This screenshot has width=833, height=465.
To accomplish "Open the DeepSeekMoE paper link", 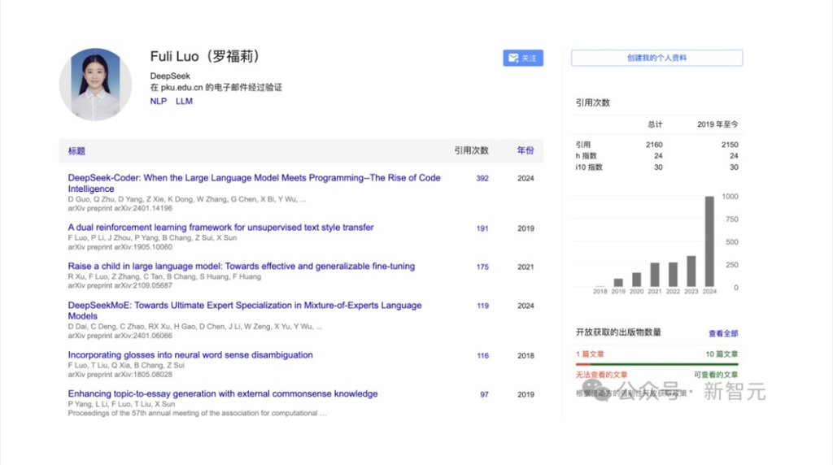I will (x=244, y=306).
